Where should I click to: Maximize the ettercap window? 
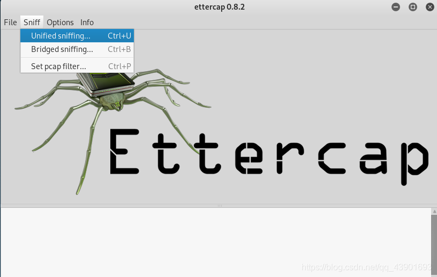point(413,6)
